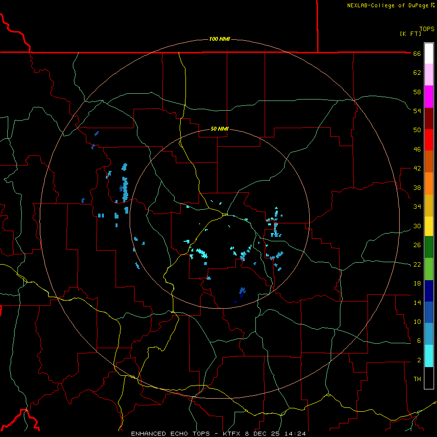Click the "8 DEC 25 14:24" timestamp
This screenshot has width=437, height=437.
[275, 434]
